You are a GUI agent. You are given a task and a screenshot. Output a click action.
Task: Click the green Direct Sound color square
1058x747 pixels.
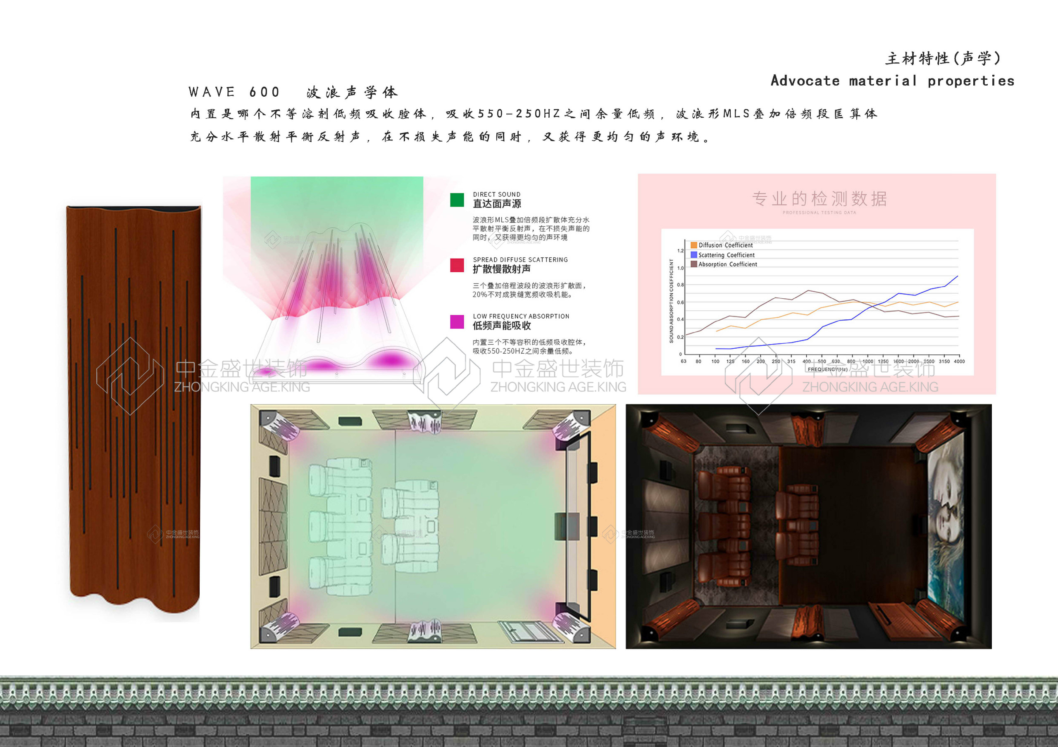[x=457, y=200]
